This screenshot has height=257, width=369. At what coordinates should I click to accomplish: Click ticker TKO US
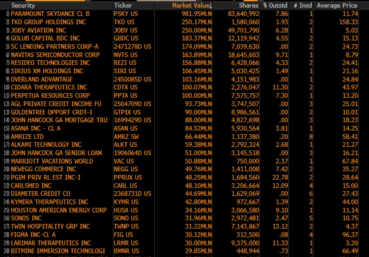(x=124, y=22)
